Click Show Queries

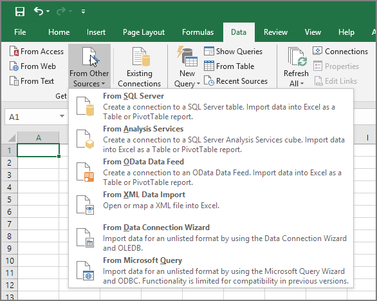[x=233, y=52]
